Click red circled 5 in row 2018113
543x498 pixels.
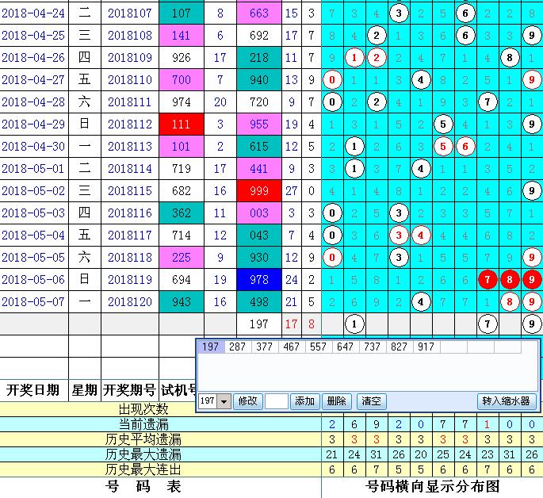click(443, 147)
